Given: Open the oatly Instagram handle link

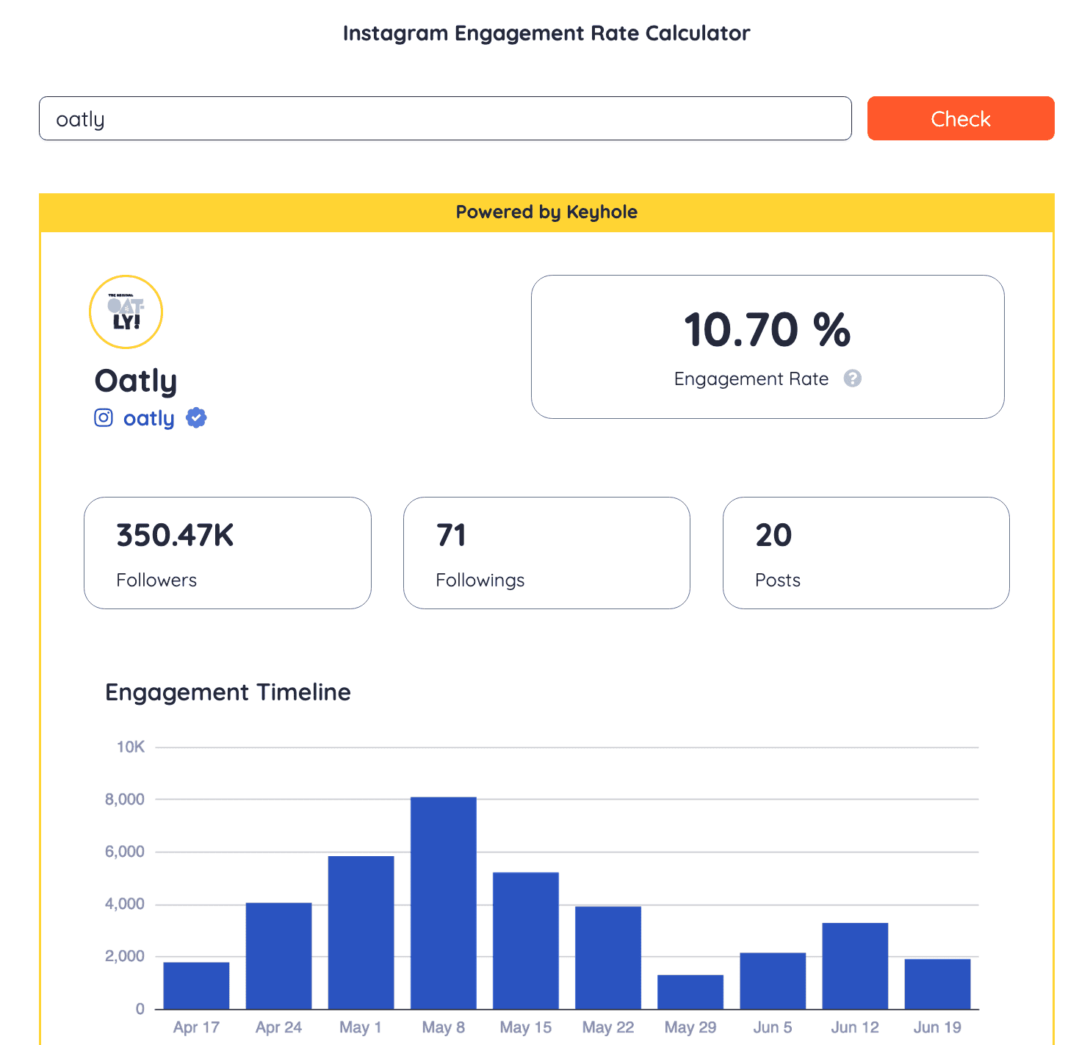Looking at the screenshot, I should (x=149, y=418).
